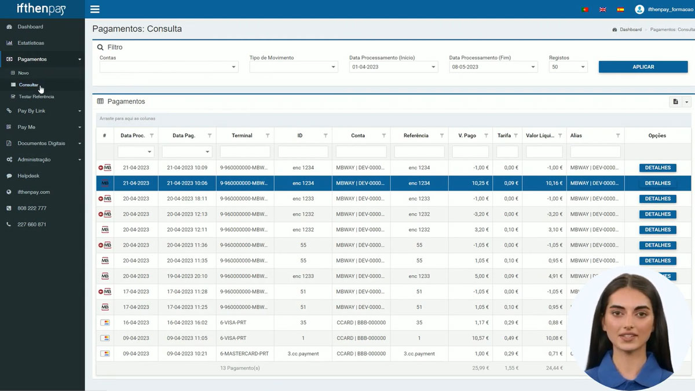Open the Registos count dropdown
This screenshot has width=695, height=391.
tap(568, 67)
